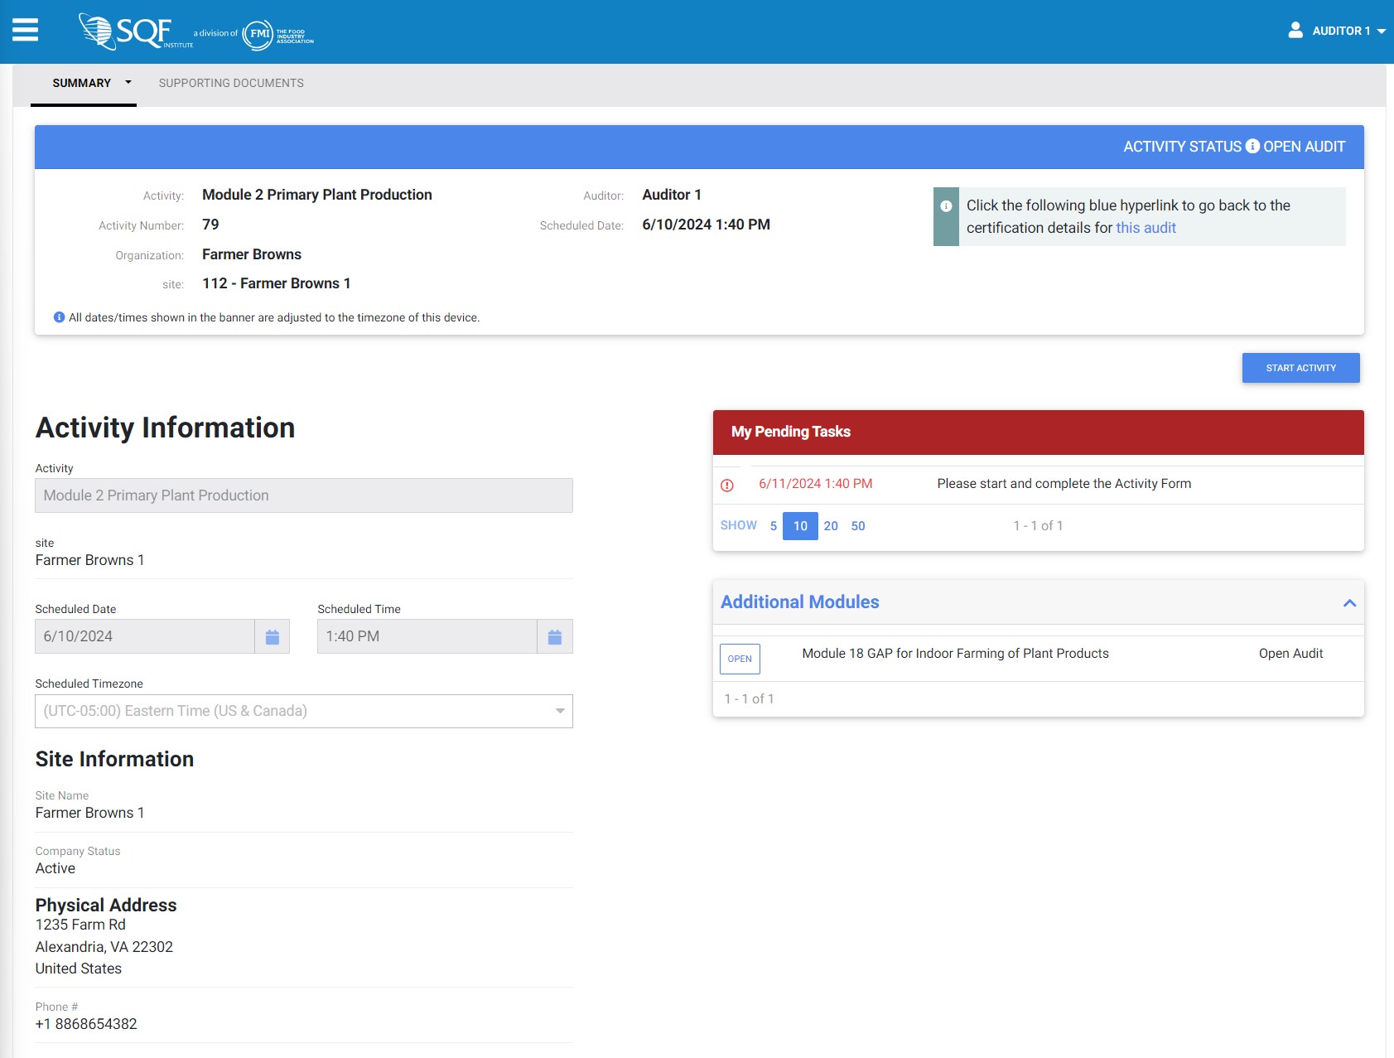Show 50 pending tasks per page
The width and height of the screenshot is (1394, 1058).
[858, 526]
